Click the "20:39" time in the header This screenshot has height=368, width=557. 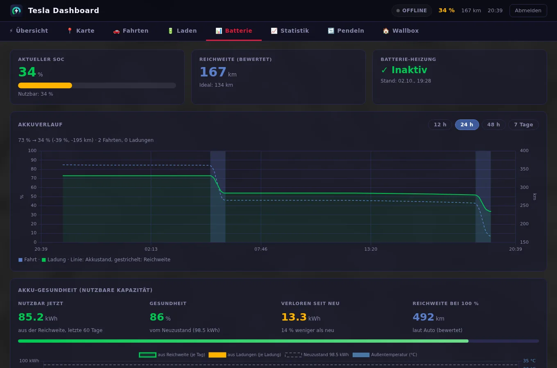pos(495,11)
